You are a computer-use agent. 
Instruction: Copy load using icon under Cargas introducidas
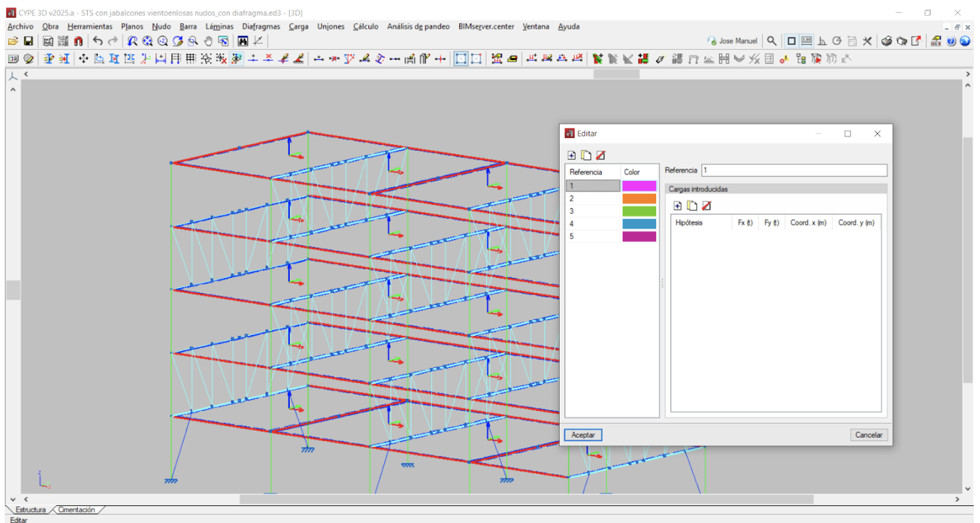[692, 206]
